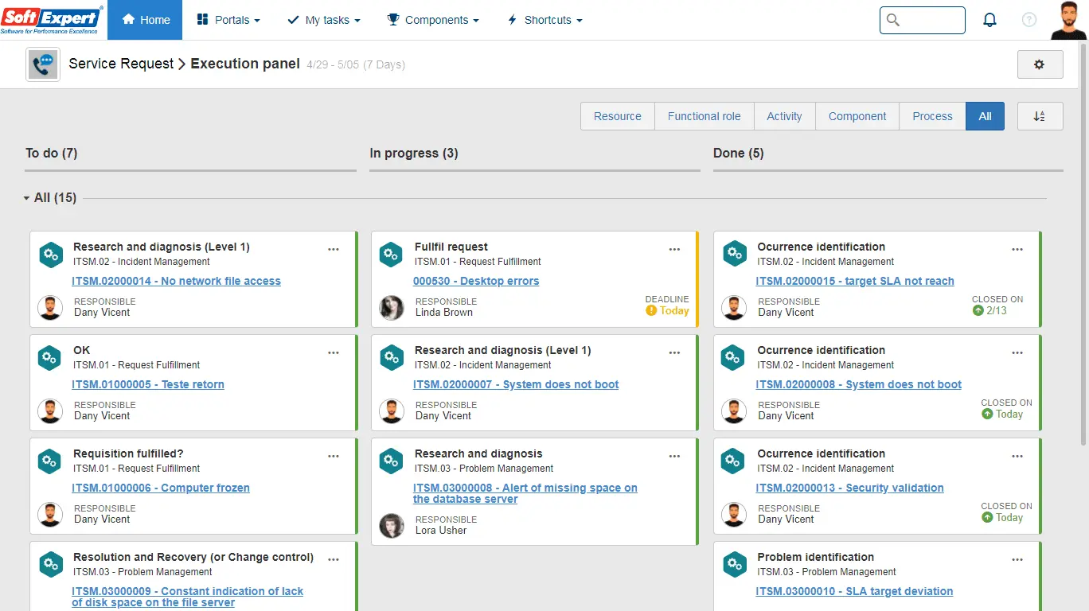Collapse the All (15) group
Screen dimensions: 1089x611
27,198
